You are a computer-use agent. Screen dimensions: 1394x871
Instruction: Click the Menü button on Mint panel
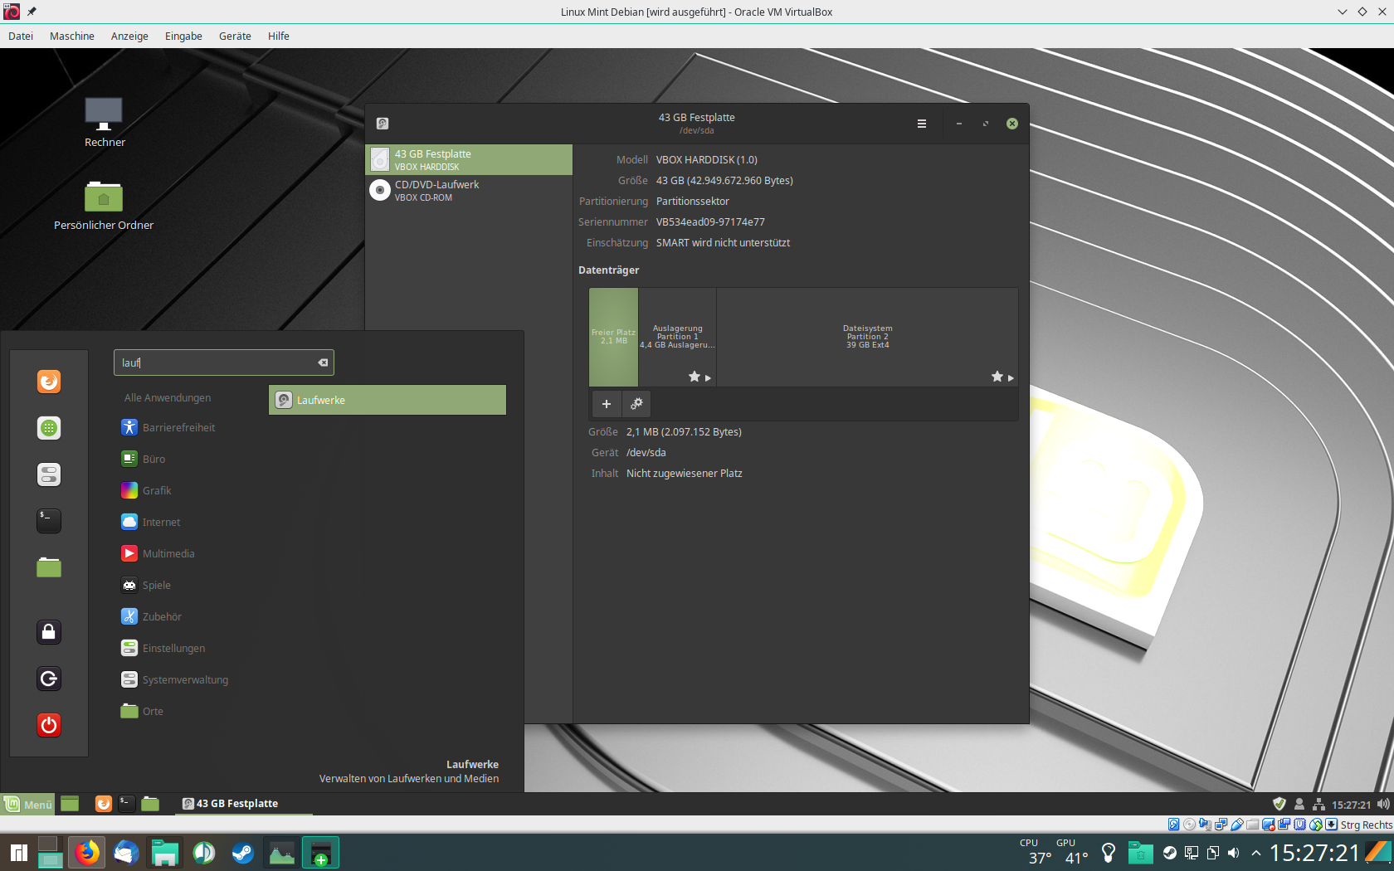click(28, 804)
